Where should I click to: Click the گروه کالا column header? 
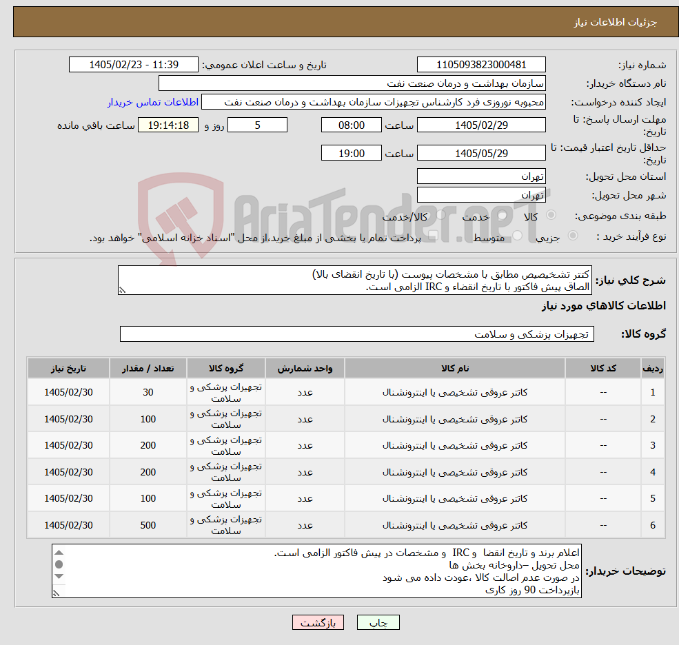(226, 369)
